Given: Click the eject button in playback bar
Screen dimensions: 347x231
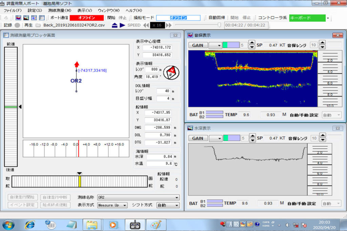Looking at the screenshot, I should pyautogui.click(x=115, y=25).
